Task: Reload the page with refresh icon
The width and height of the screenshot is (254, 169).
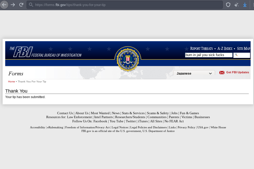Action: pos(21,5)
